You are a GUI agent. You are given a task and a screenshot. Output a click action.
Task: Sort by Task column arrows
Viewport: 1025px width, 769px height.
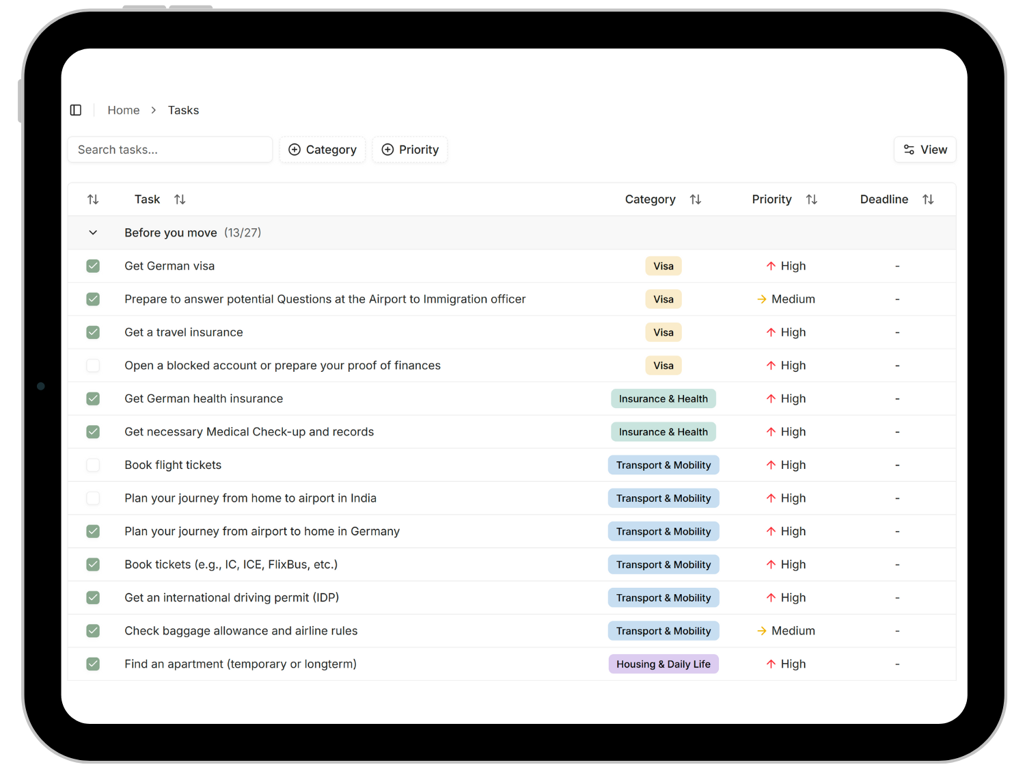point(180,200)
